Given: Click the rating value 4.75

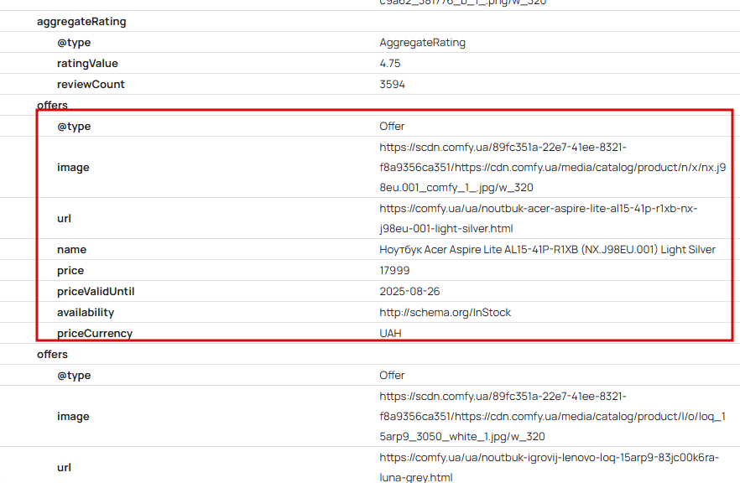Looking at the screenshot, I should pos(390,63).
